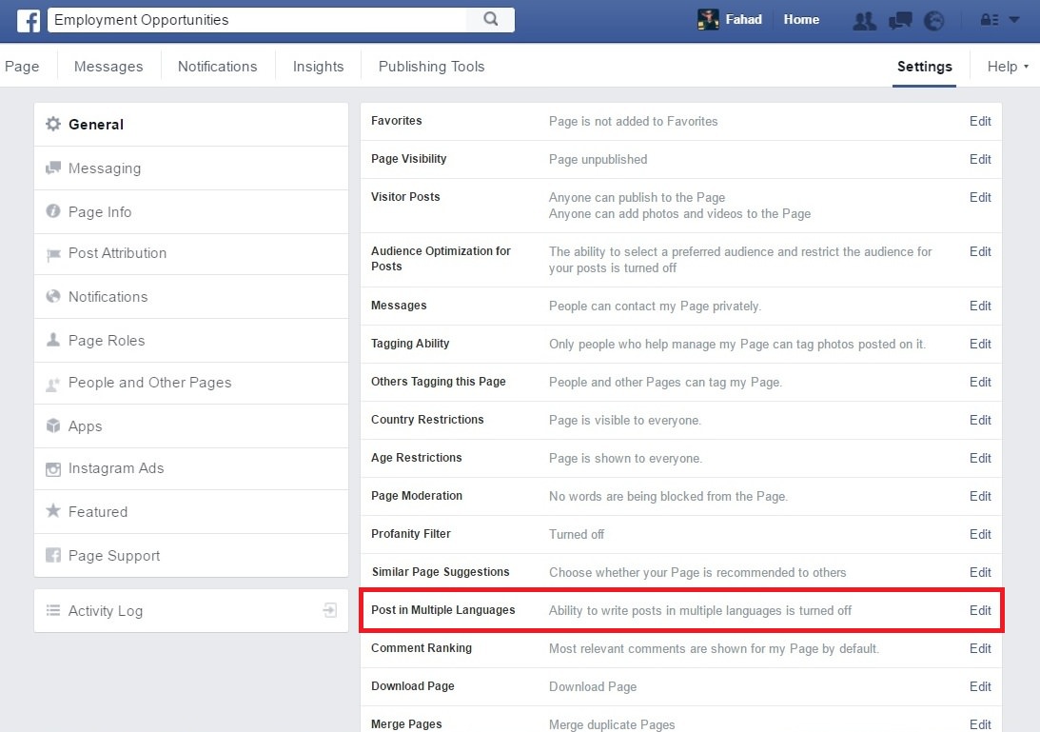Open the messages chat icon
This screenshot has height=732, width=1040.
point(899,20)
